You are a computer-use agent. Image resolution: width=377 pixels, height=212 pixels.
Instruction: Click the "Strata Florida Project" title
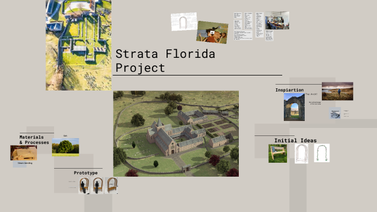point(165,61)
